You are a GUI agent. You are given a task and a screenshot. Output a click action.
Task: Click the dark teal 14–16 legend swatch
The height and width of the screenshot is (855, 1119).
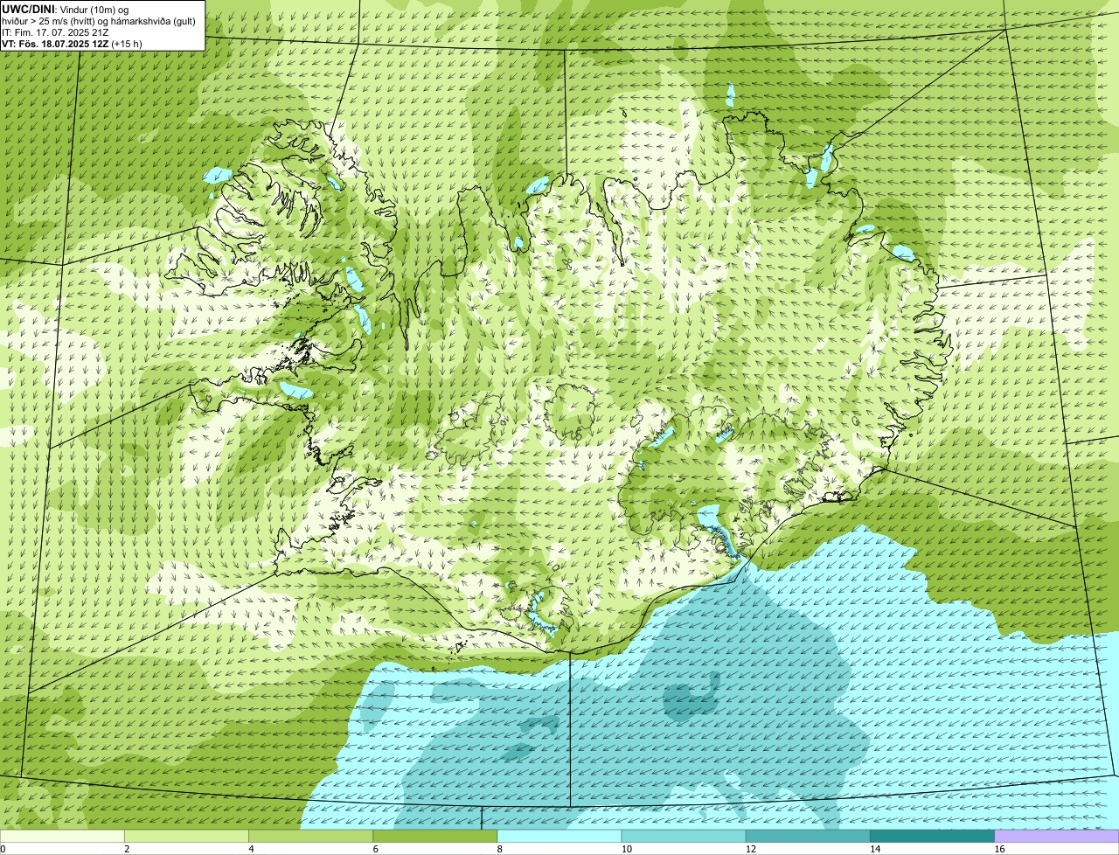(932, 836)
